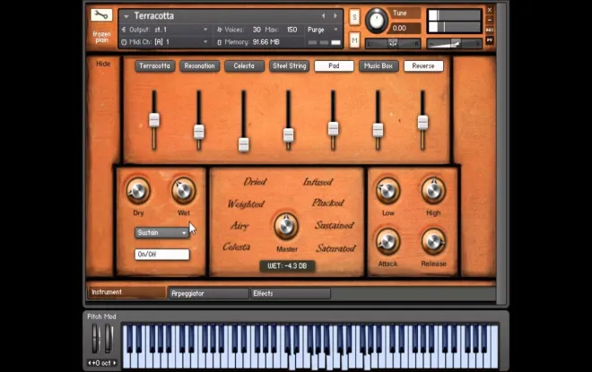The width and height of the screenshot is (592, 372).
Task: Click the Tune knob
Action: pyautogui.click(x=376, y=21)
